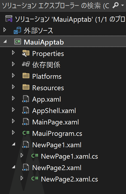Click the NewPage2.xaml.cs C# icon
Image resolution: width=126 pixels, height=194 pixels.
[x=35, y=179]
